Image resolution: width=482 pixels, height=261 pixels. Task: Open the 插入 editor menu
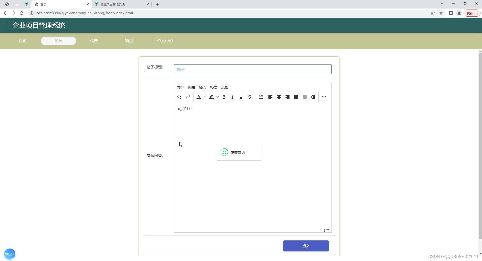[203, 87]
